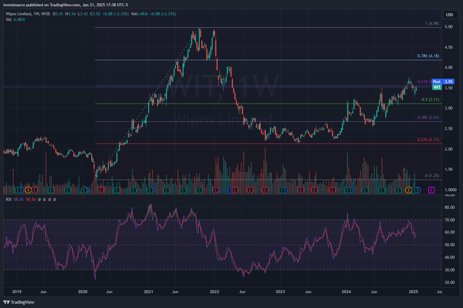
Task: Click the RSI 70.00 axis label
Action: tap(450, 220)
